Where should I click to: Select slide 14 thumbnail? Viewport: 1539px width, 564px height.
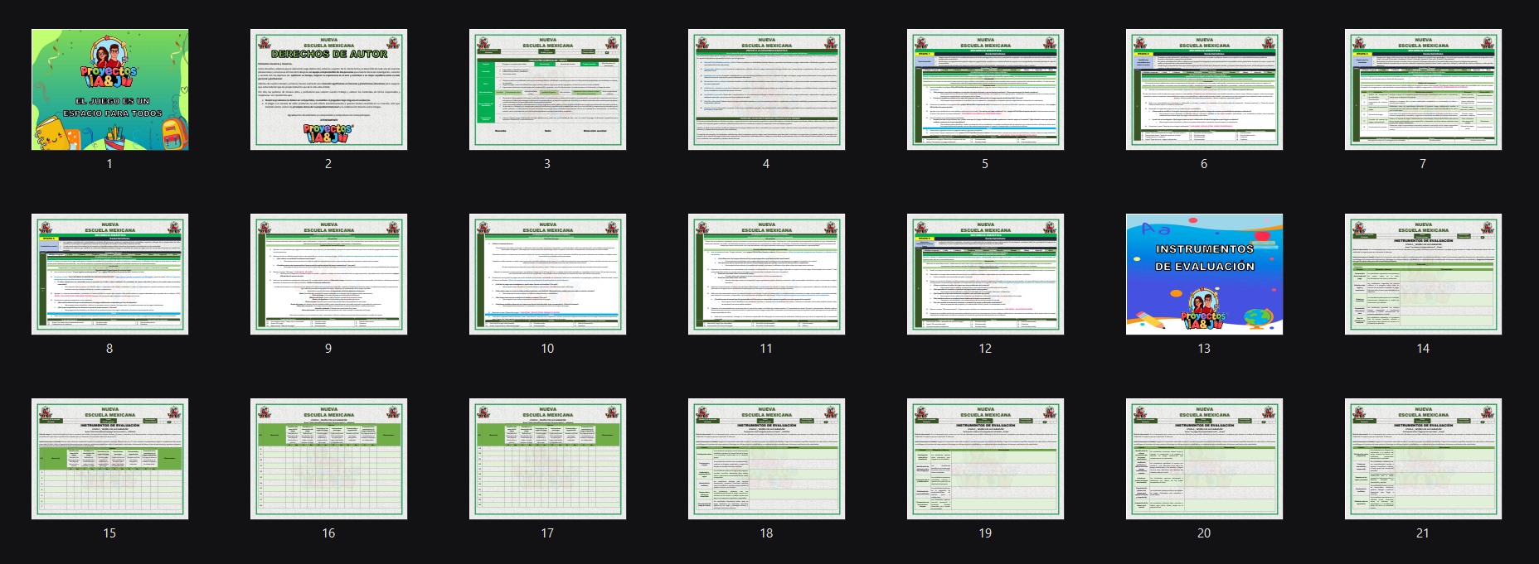(1423, 274)
